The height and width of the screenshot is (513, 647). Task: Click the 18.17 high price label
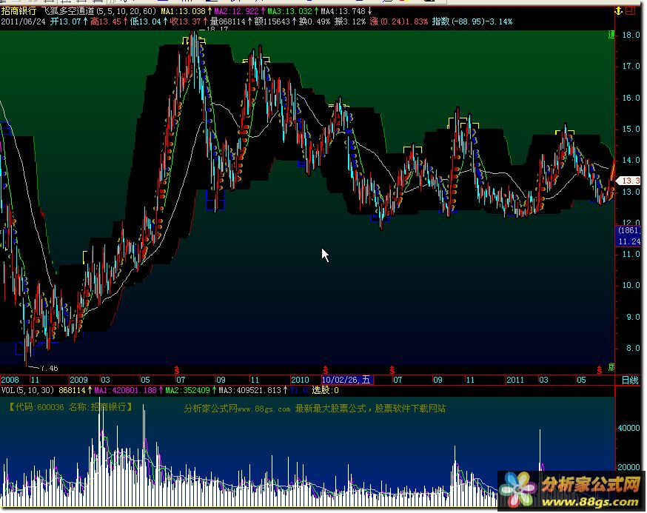(218, 30)
